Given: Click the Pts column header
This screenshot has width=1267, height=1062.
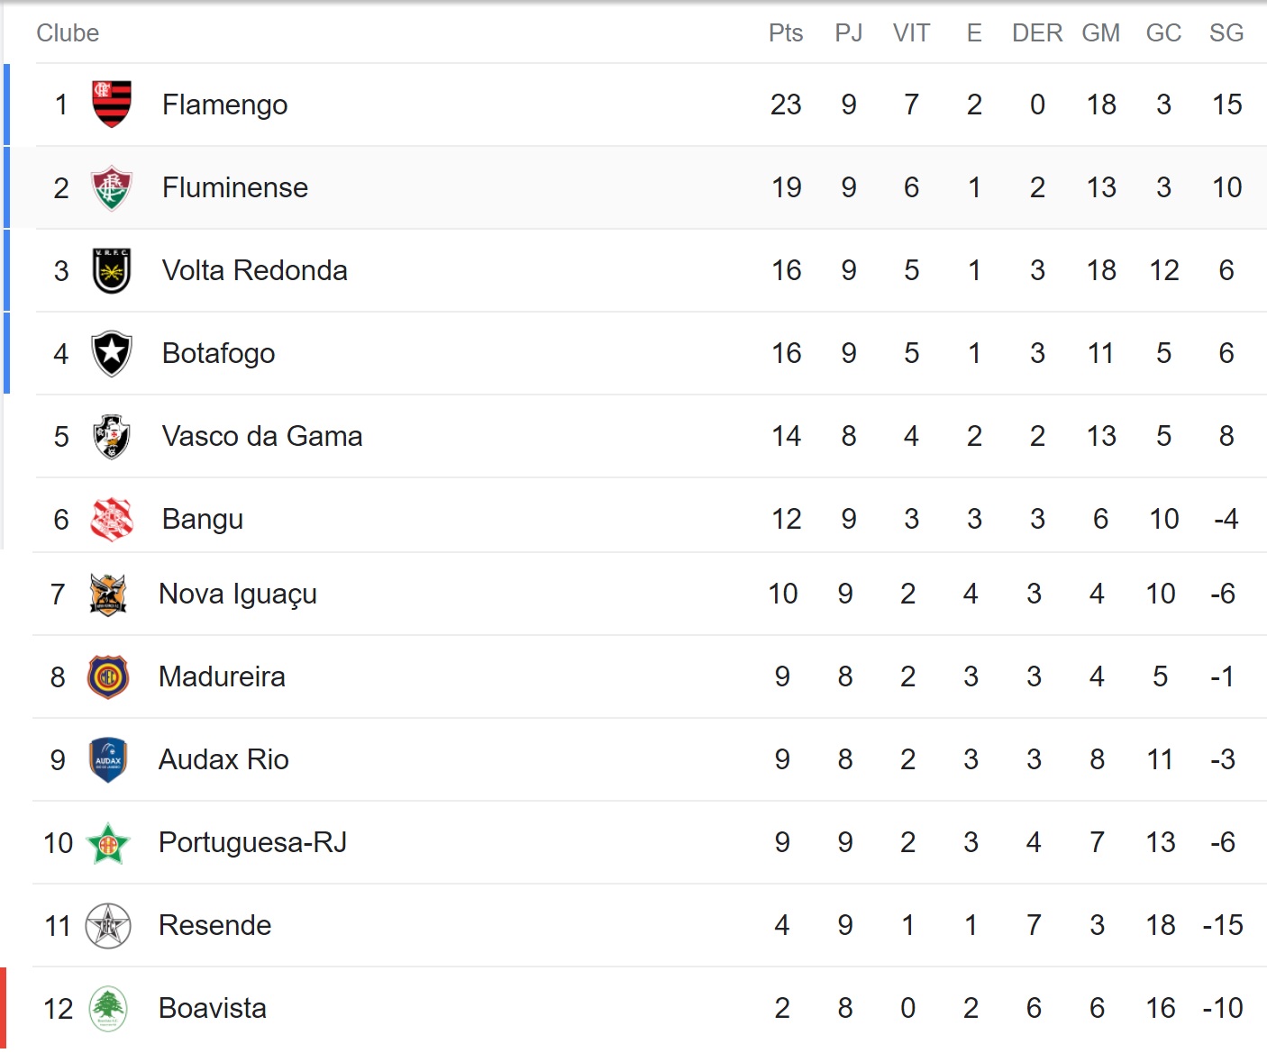Looking at the screenshot, I should pos(786,33).
